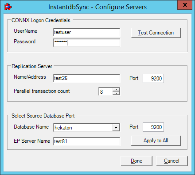Click the UserName input field
The width and height of the screenshot is (195, 175).
click(87, 32)
